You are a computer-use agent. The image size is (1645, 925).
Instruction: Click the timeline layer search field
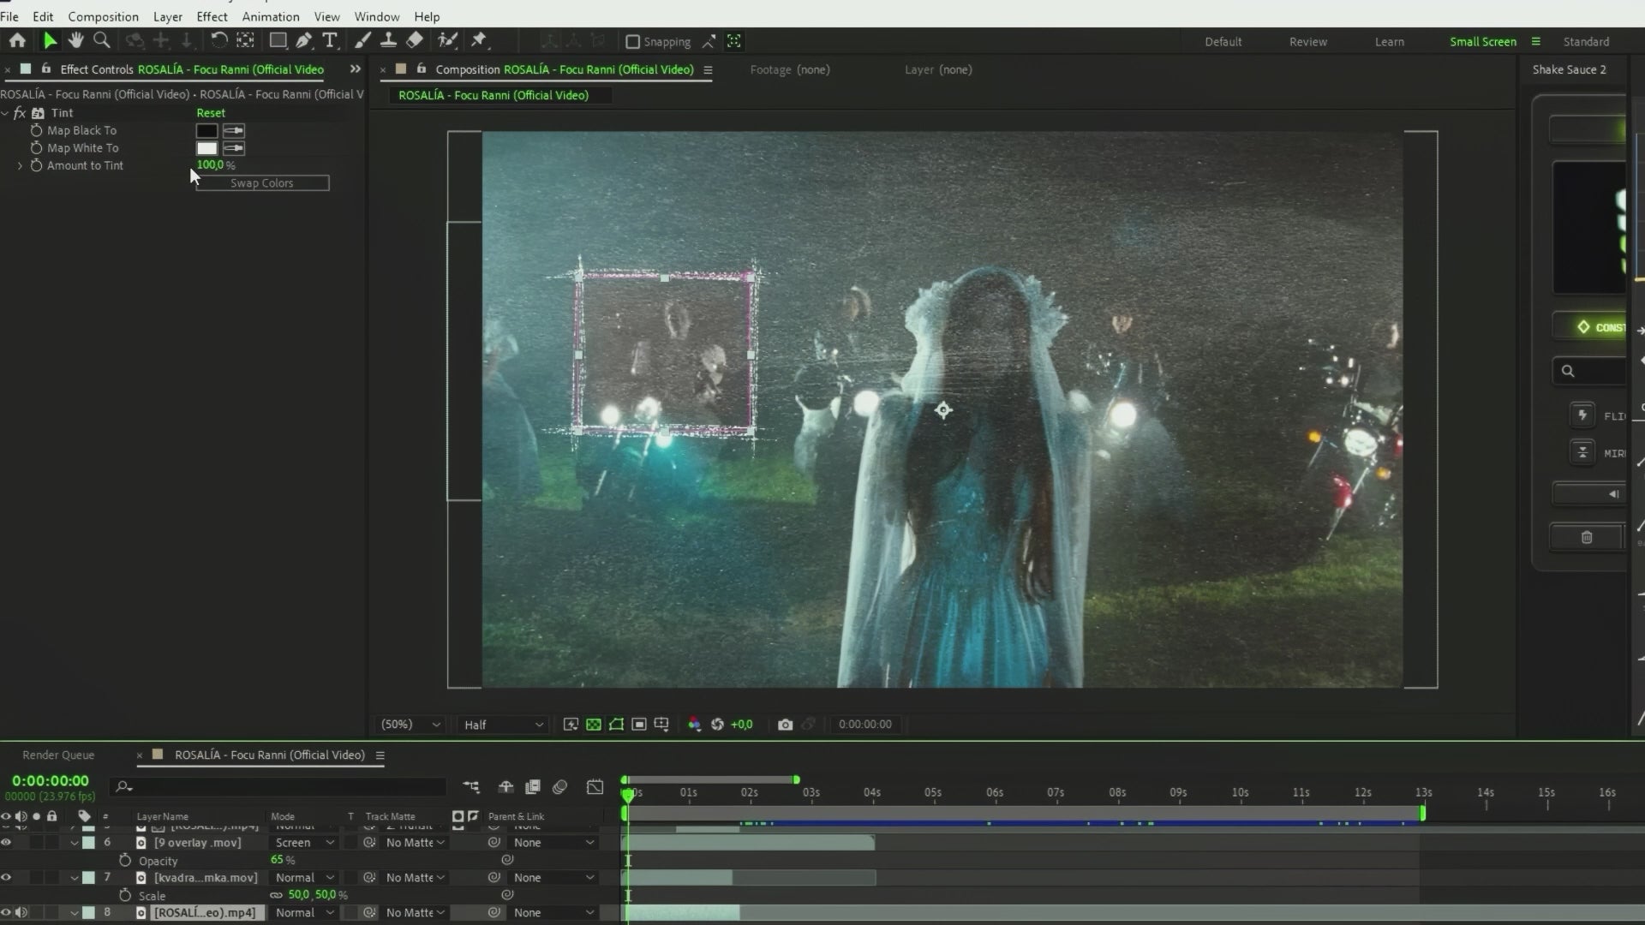pyautogui.click(x=278, y=786)
